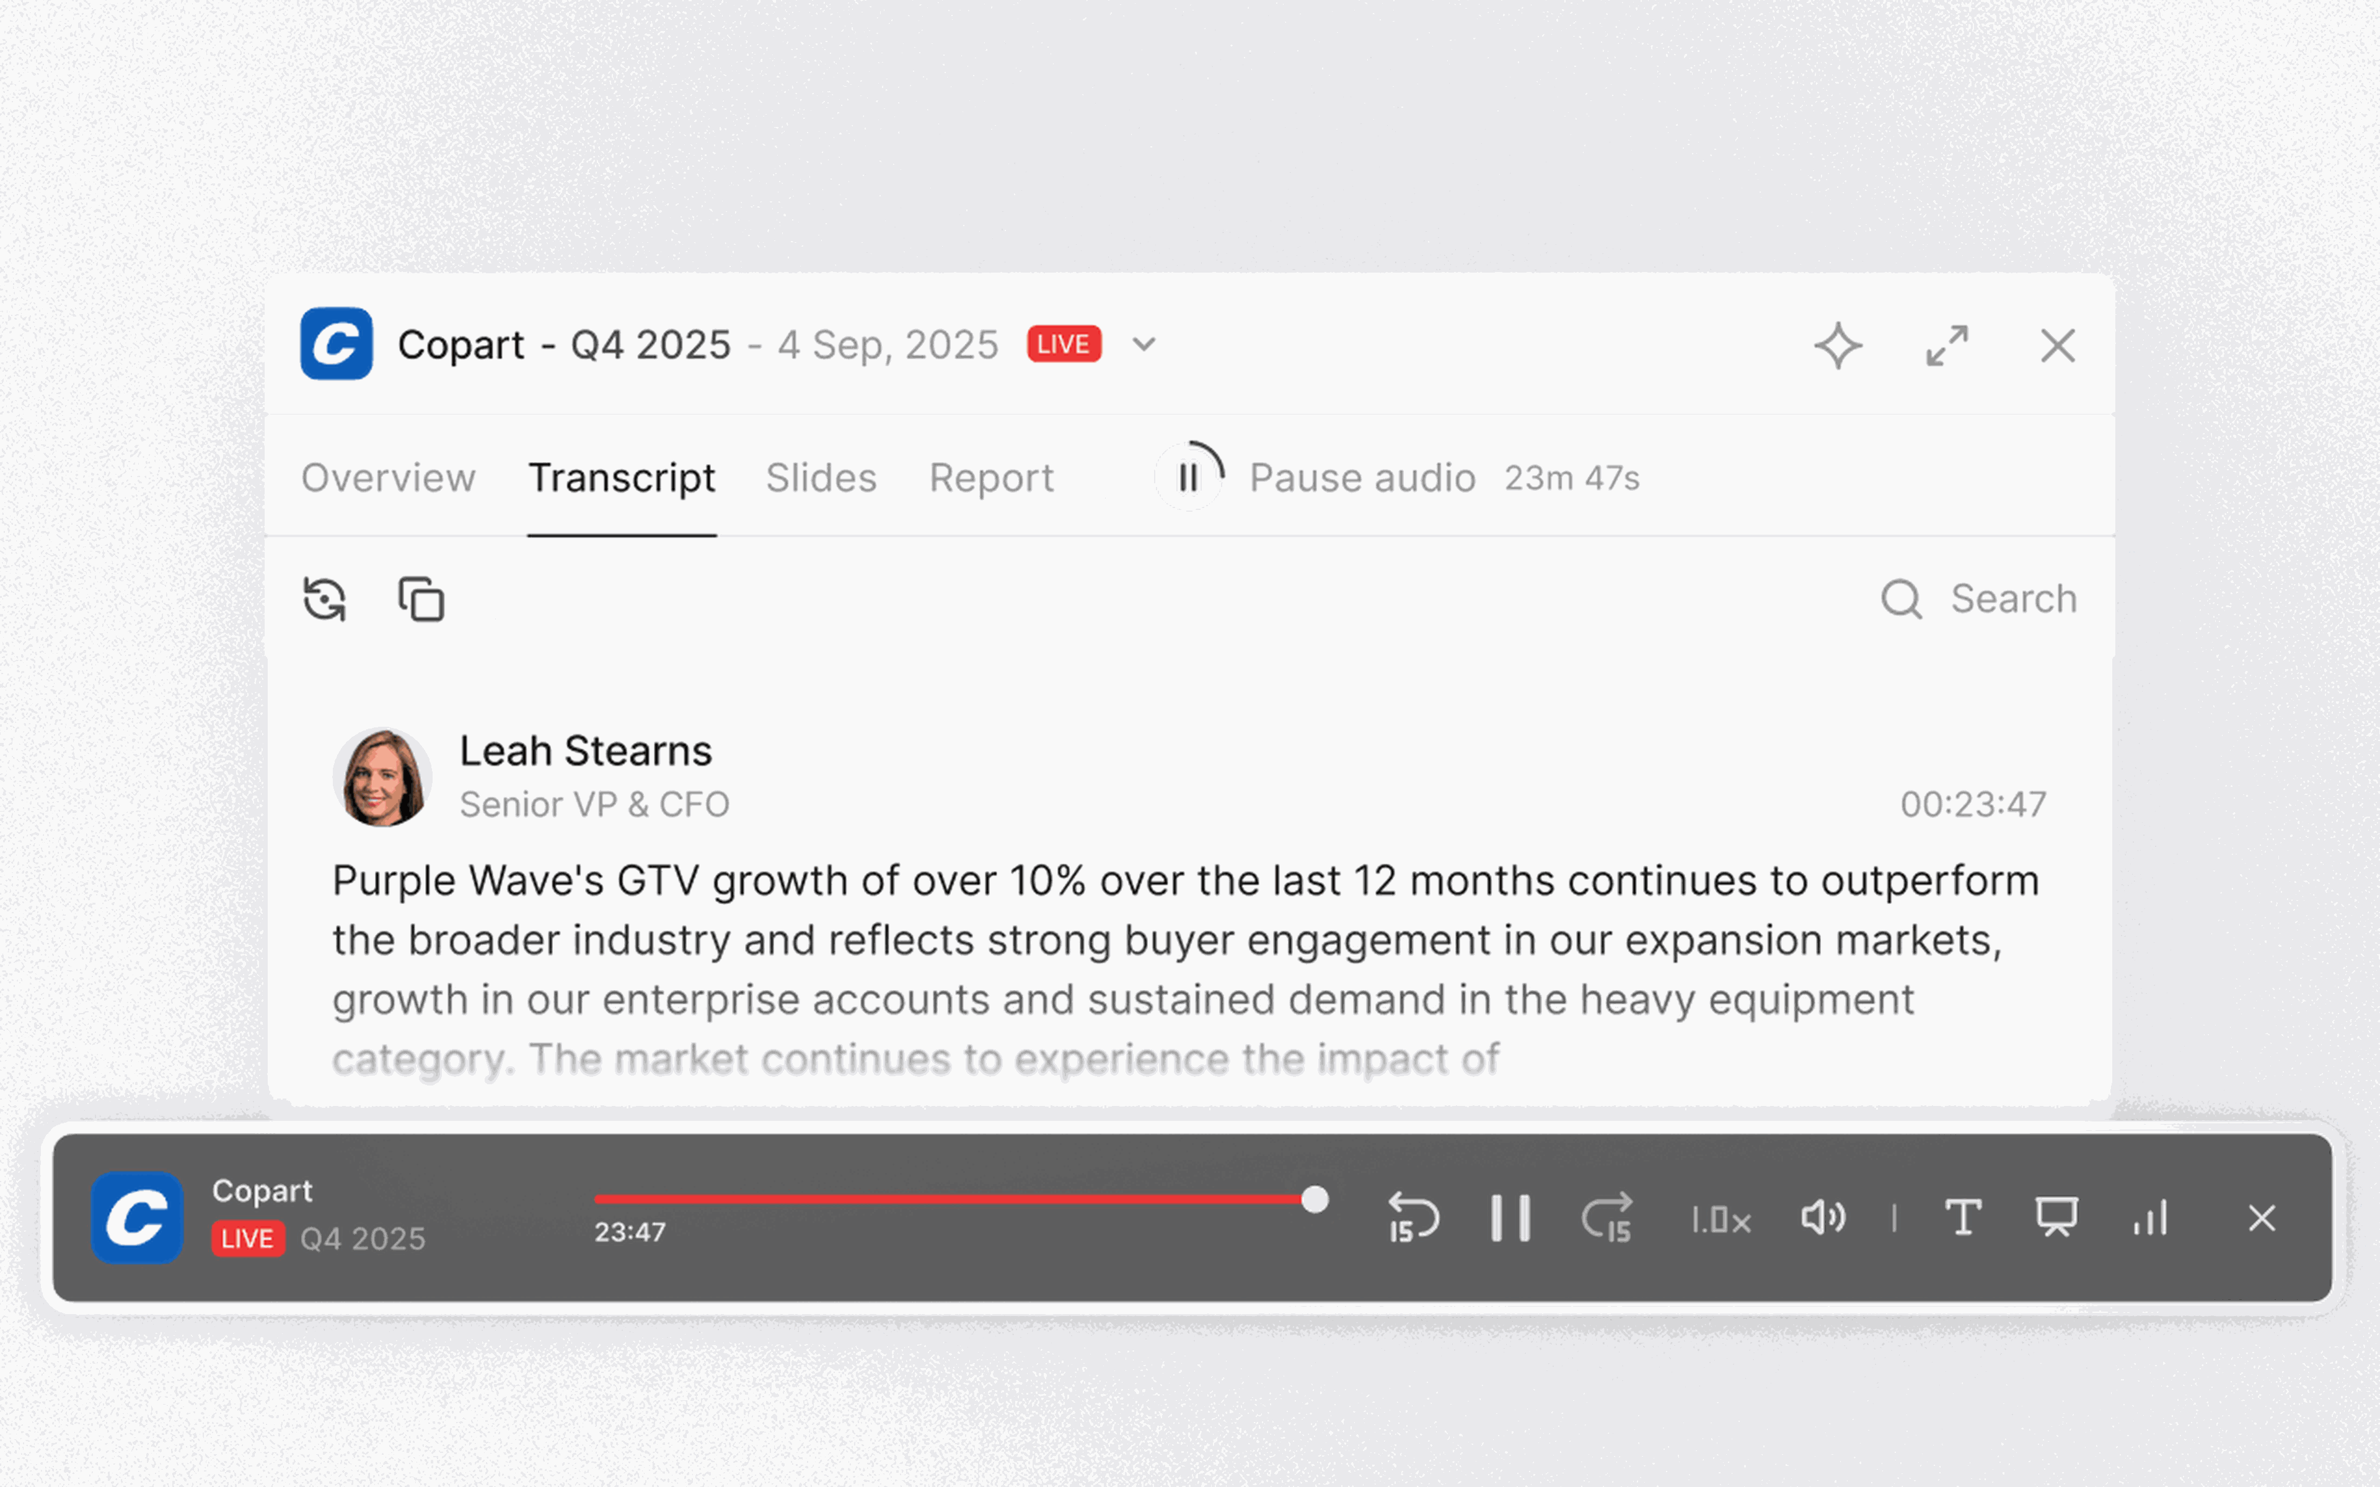
Task: Toggle the transcript text icon in player
Action: point(1963,1217)
